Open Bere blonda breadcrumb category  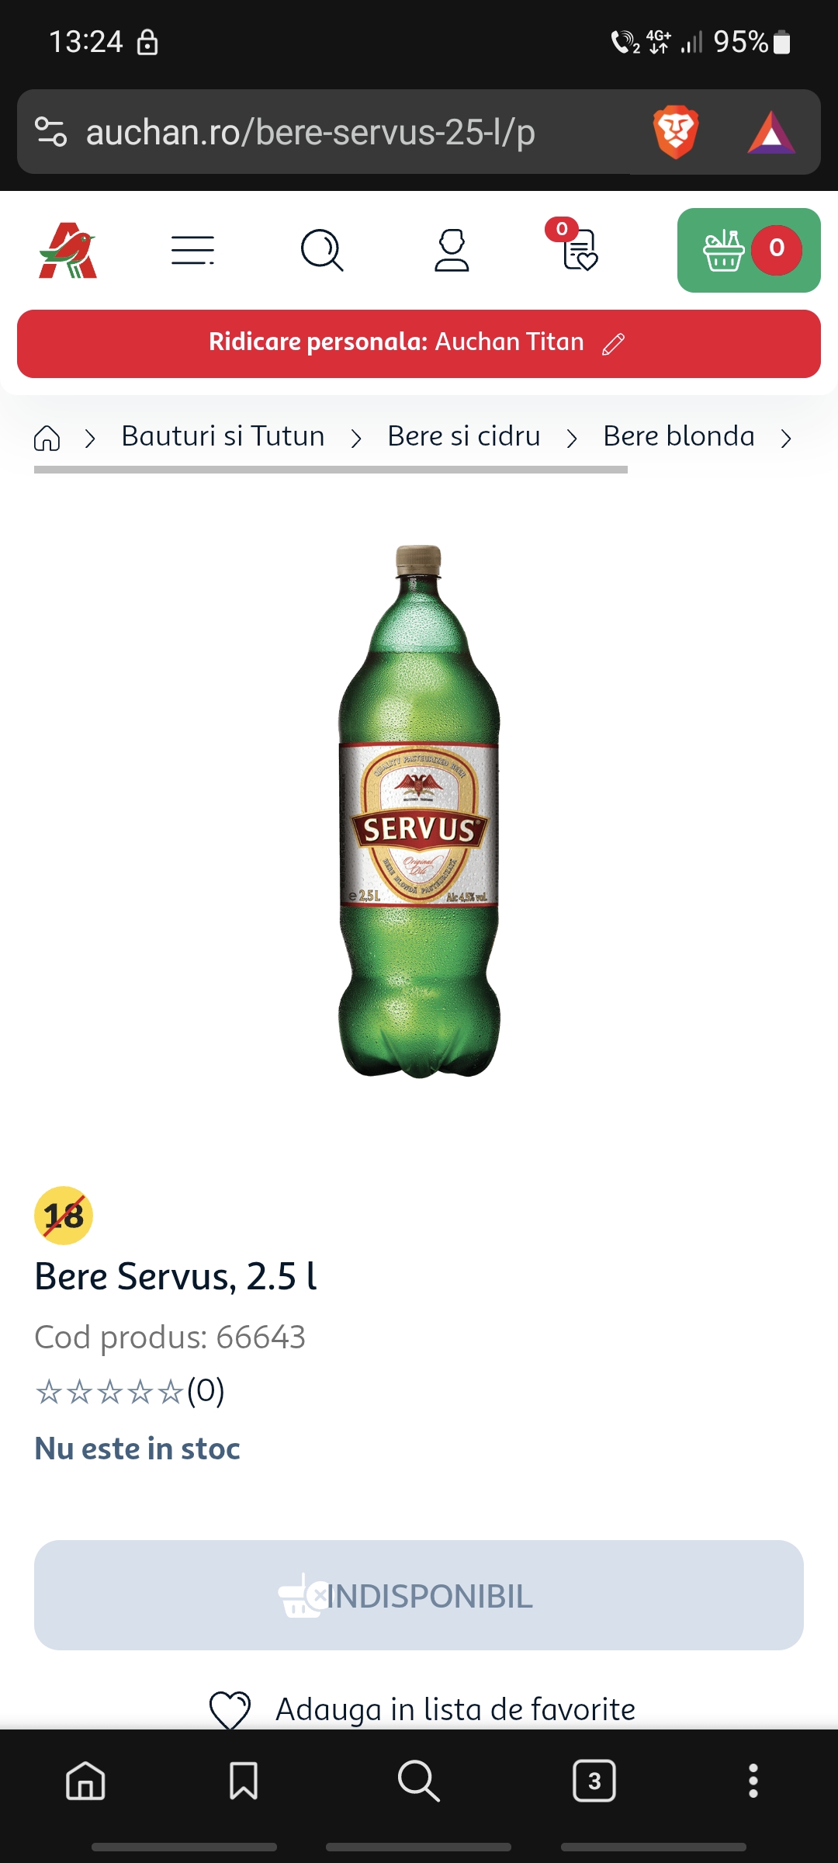(679, 436)
